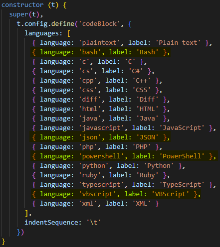Click the 'cs' language string
The height and width of the screenshot is (247, 220).
click(x=86, y=71)
